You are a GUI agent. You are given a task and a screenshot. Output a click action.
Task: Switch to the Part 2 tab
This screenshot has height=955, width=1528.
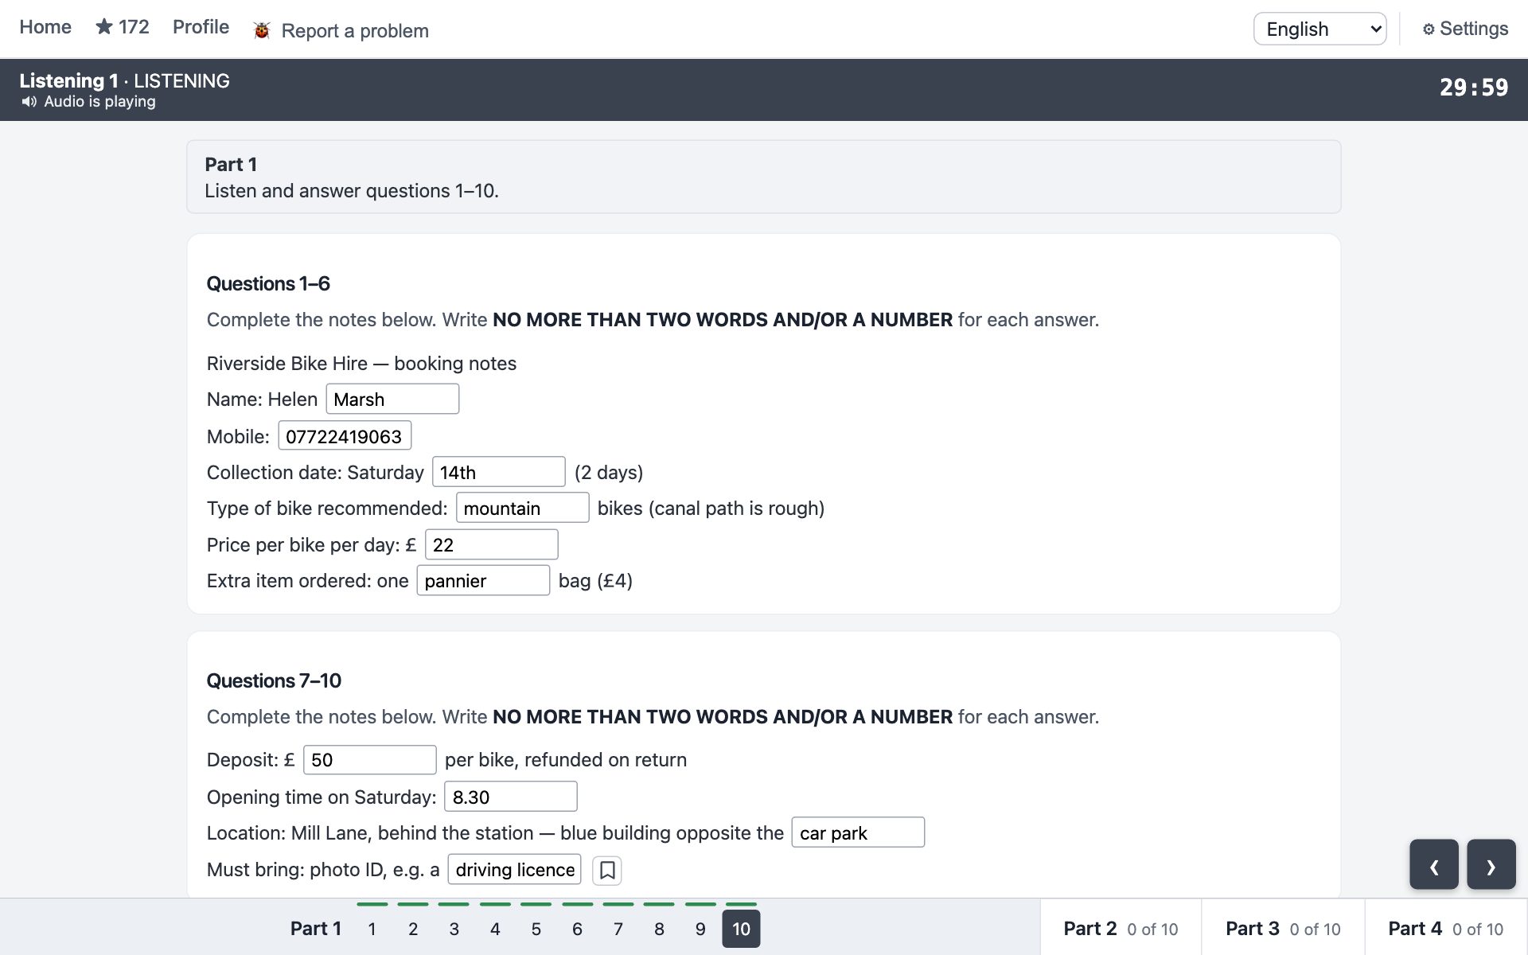tap(1121, 929)
